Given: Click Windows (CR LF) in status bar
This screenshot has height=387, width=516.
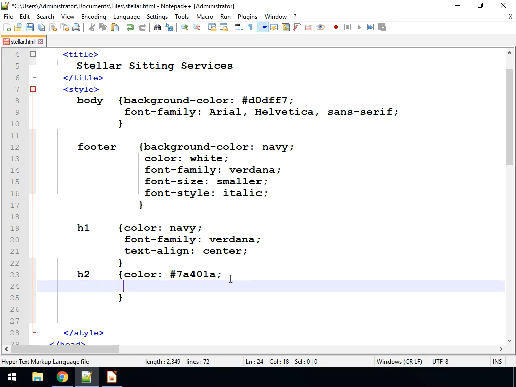Looking at the screenshot, I should [399, 362].
